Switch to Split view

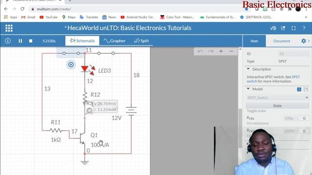[x=141, y=41]
